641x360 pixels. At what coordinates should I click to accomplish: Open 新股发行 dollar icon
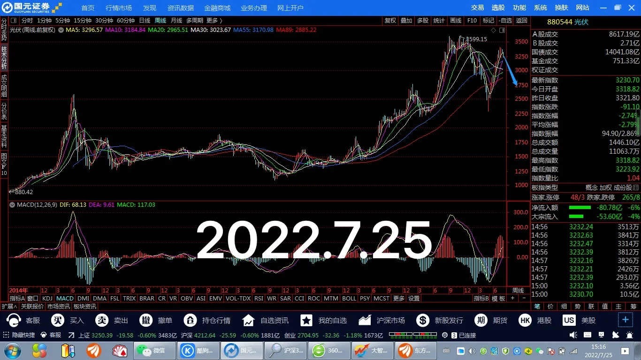[423, 321]
